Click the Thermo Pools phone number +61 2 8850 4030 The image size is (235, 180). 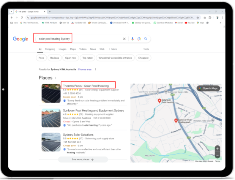click(x=72, y=93)
